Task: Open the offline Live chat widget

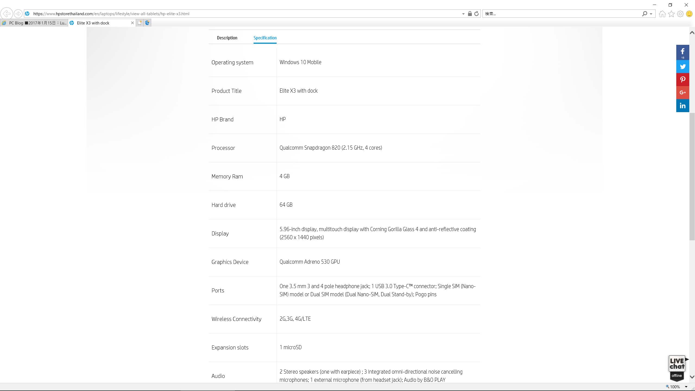Action: click(x=677, y=368)
